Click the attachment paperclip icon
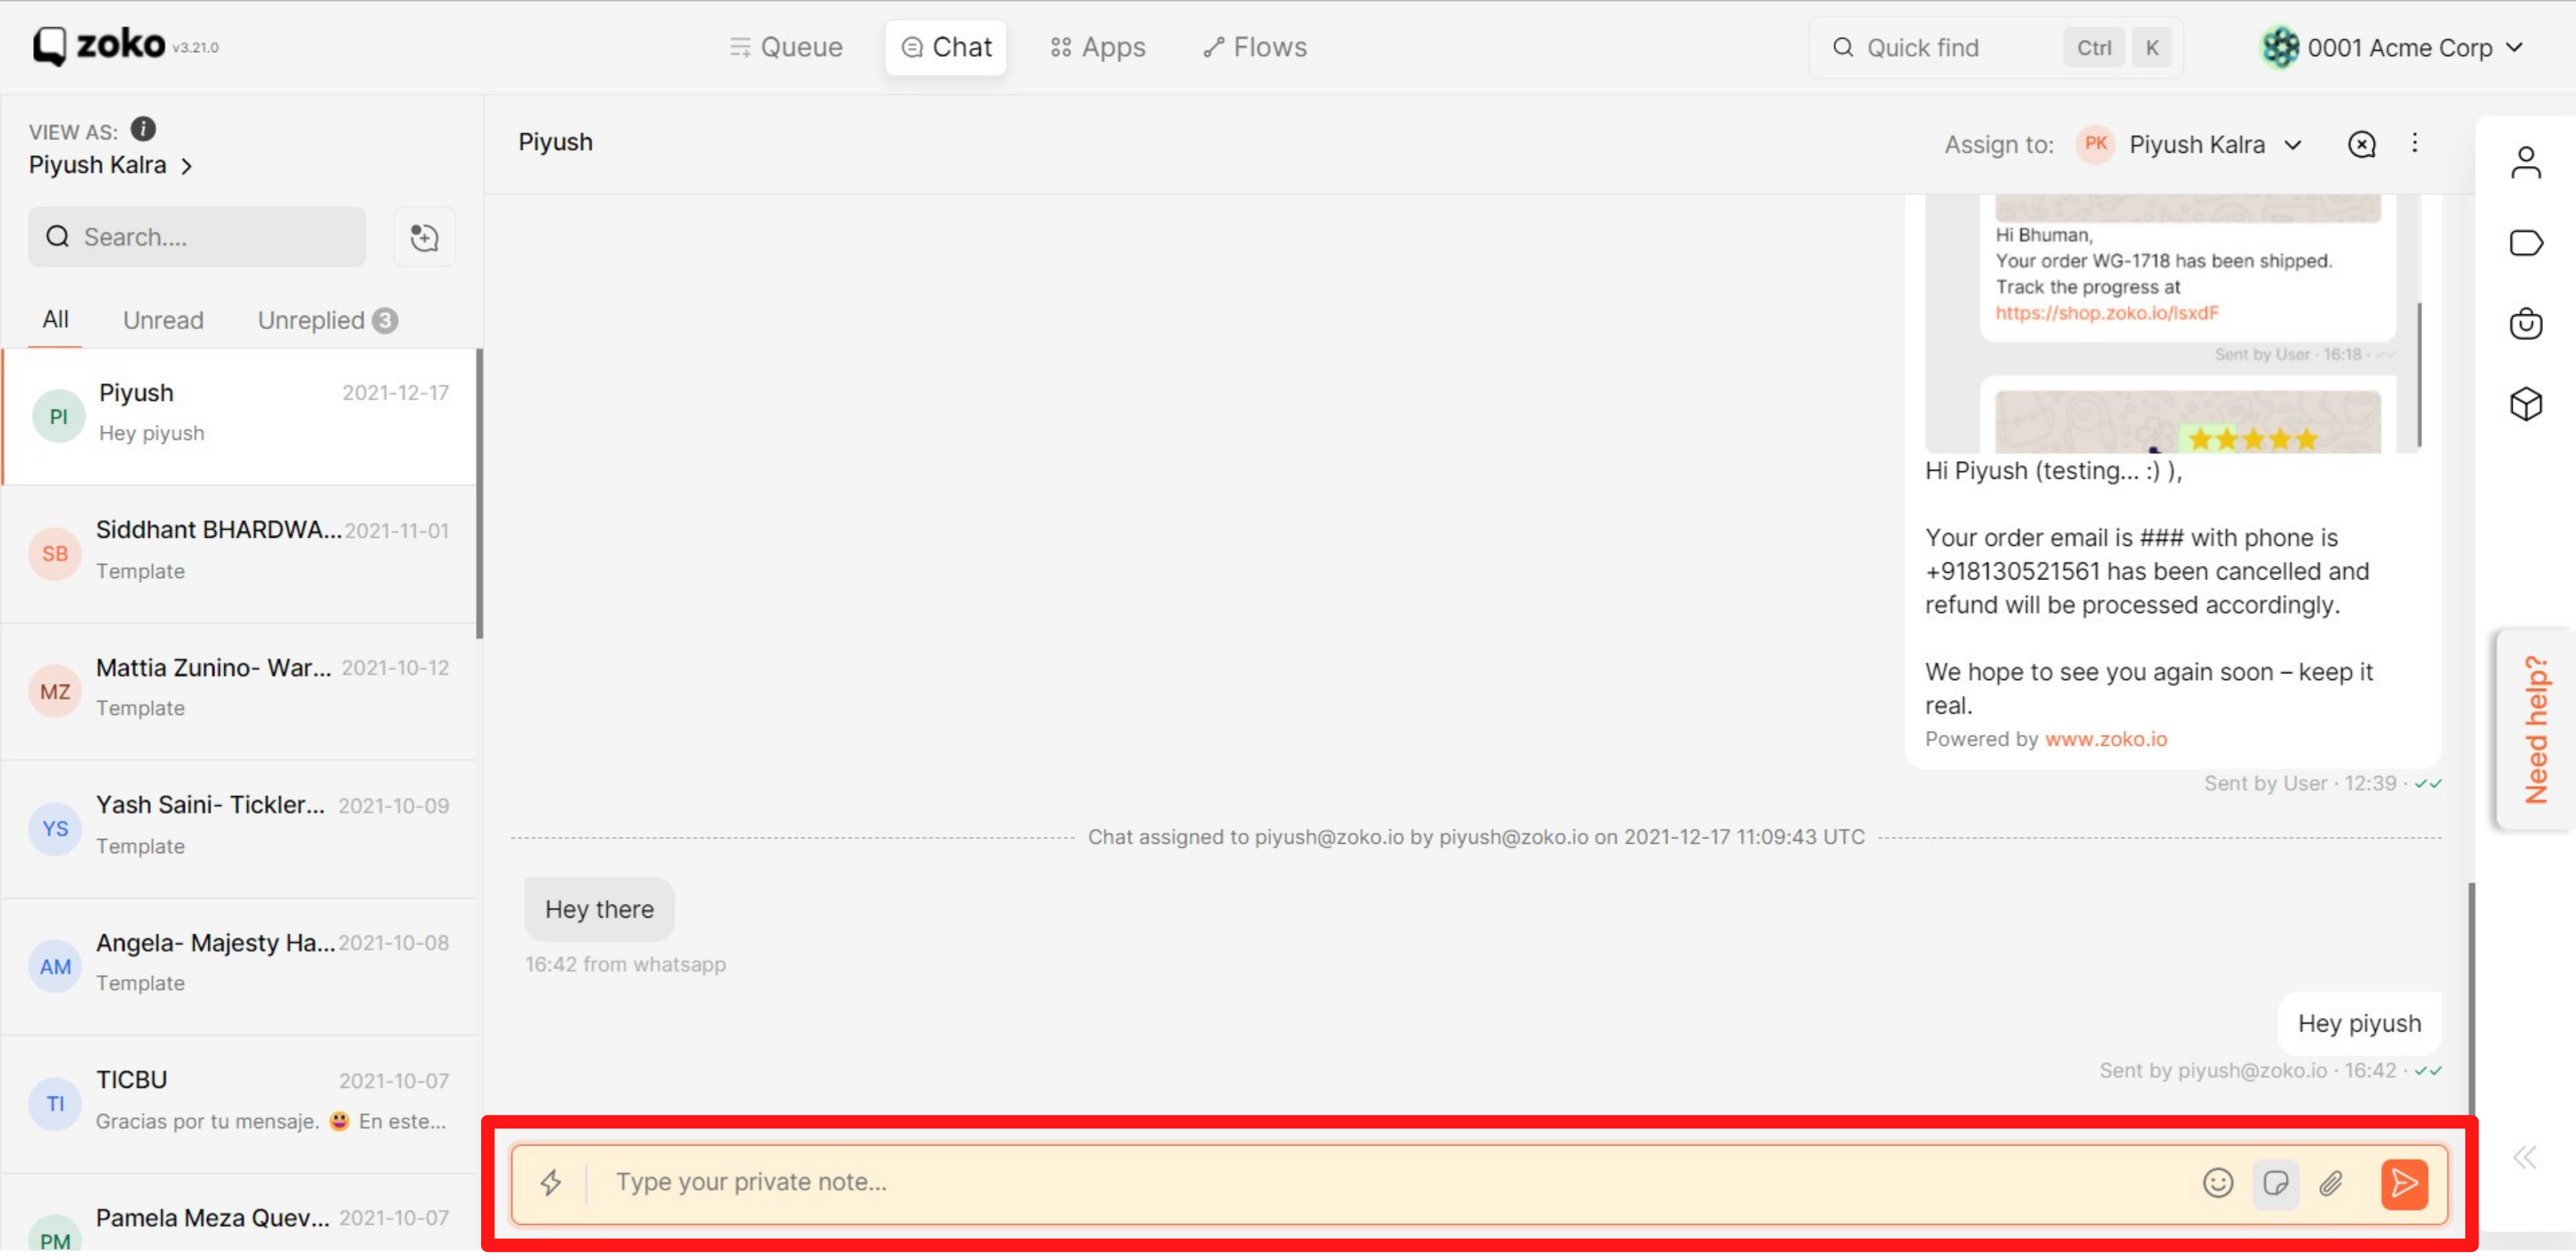 (2331, 1184)
